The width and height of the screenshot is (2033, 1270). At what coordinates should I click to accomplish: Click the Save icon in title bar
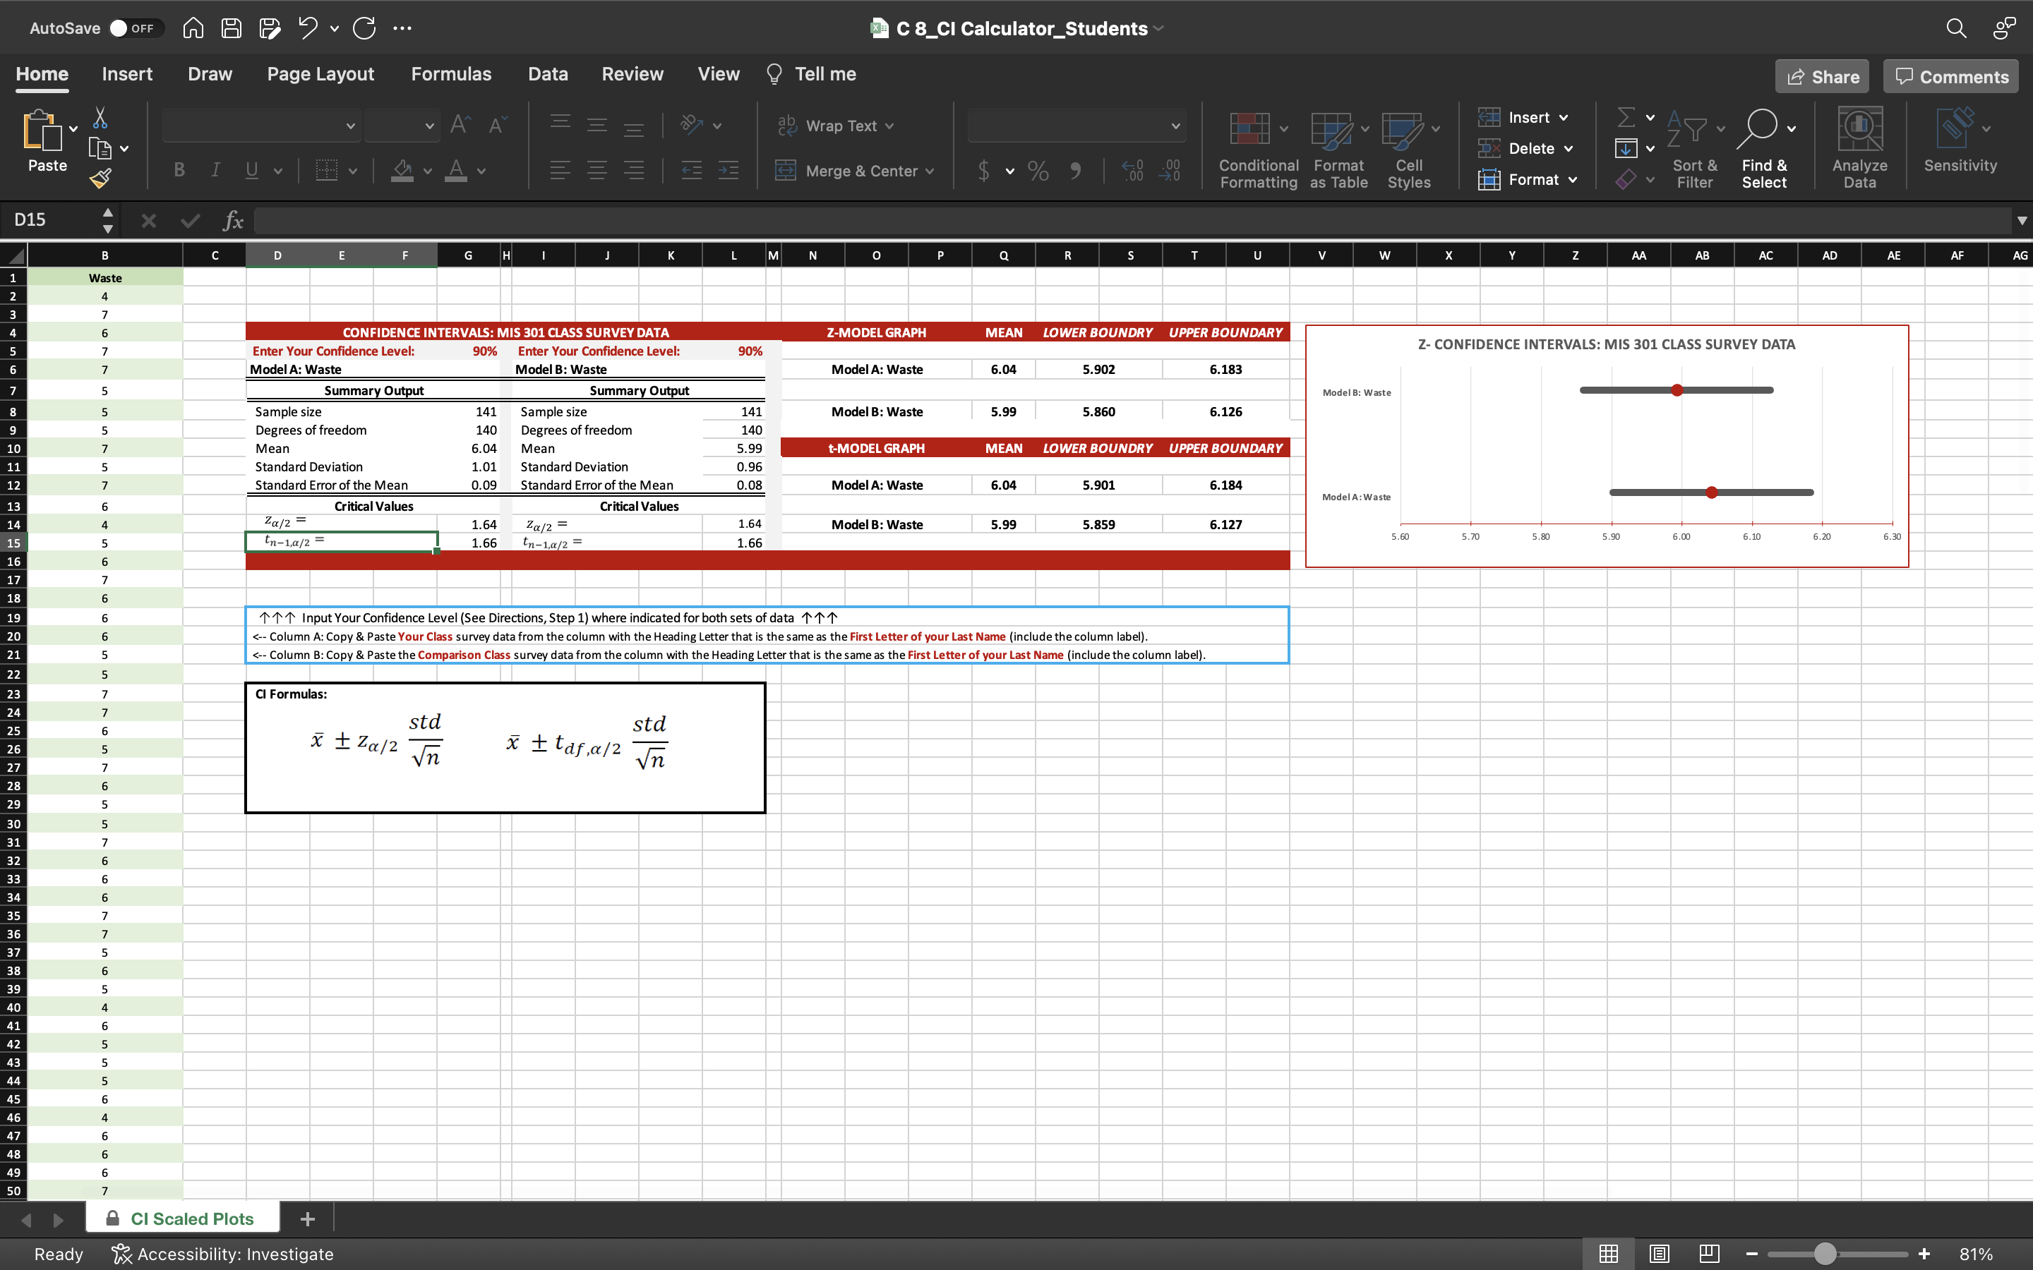pos(231,28)
